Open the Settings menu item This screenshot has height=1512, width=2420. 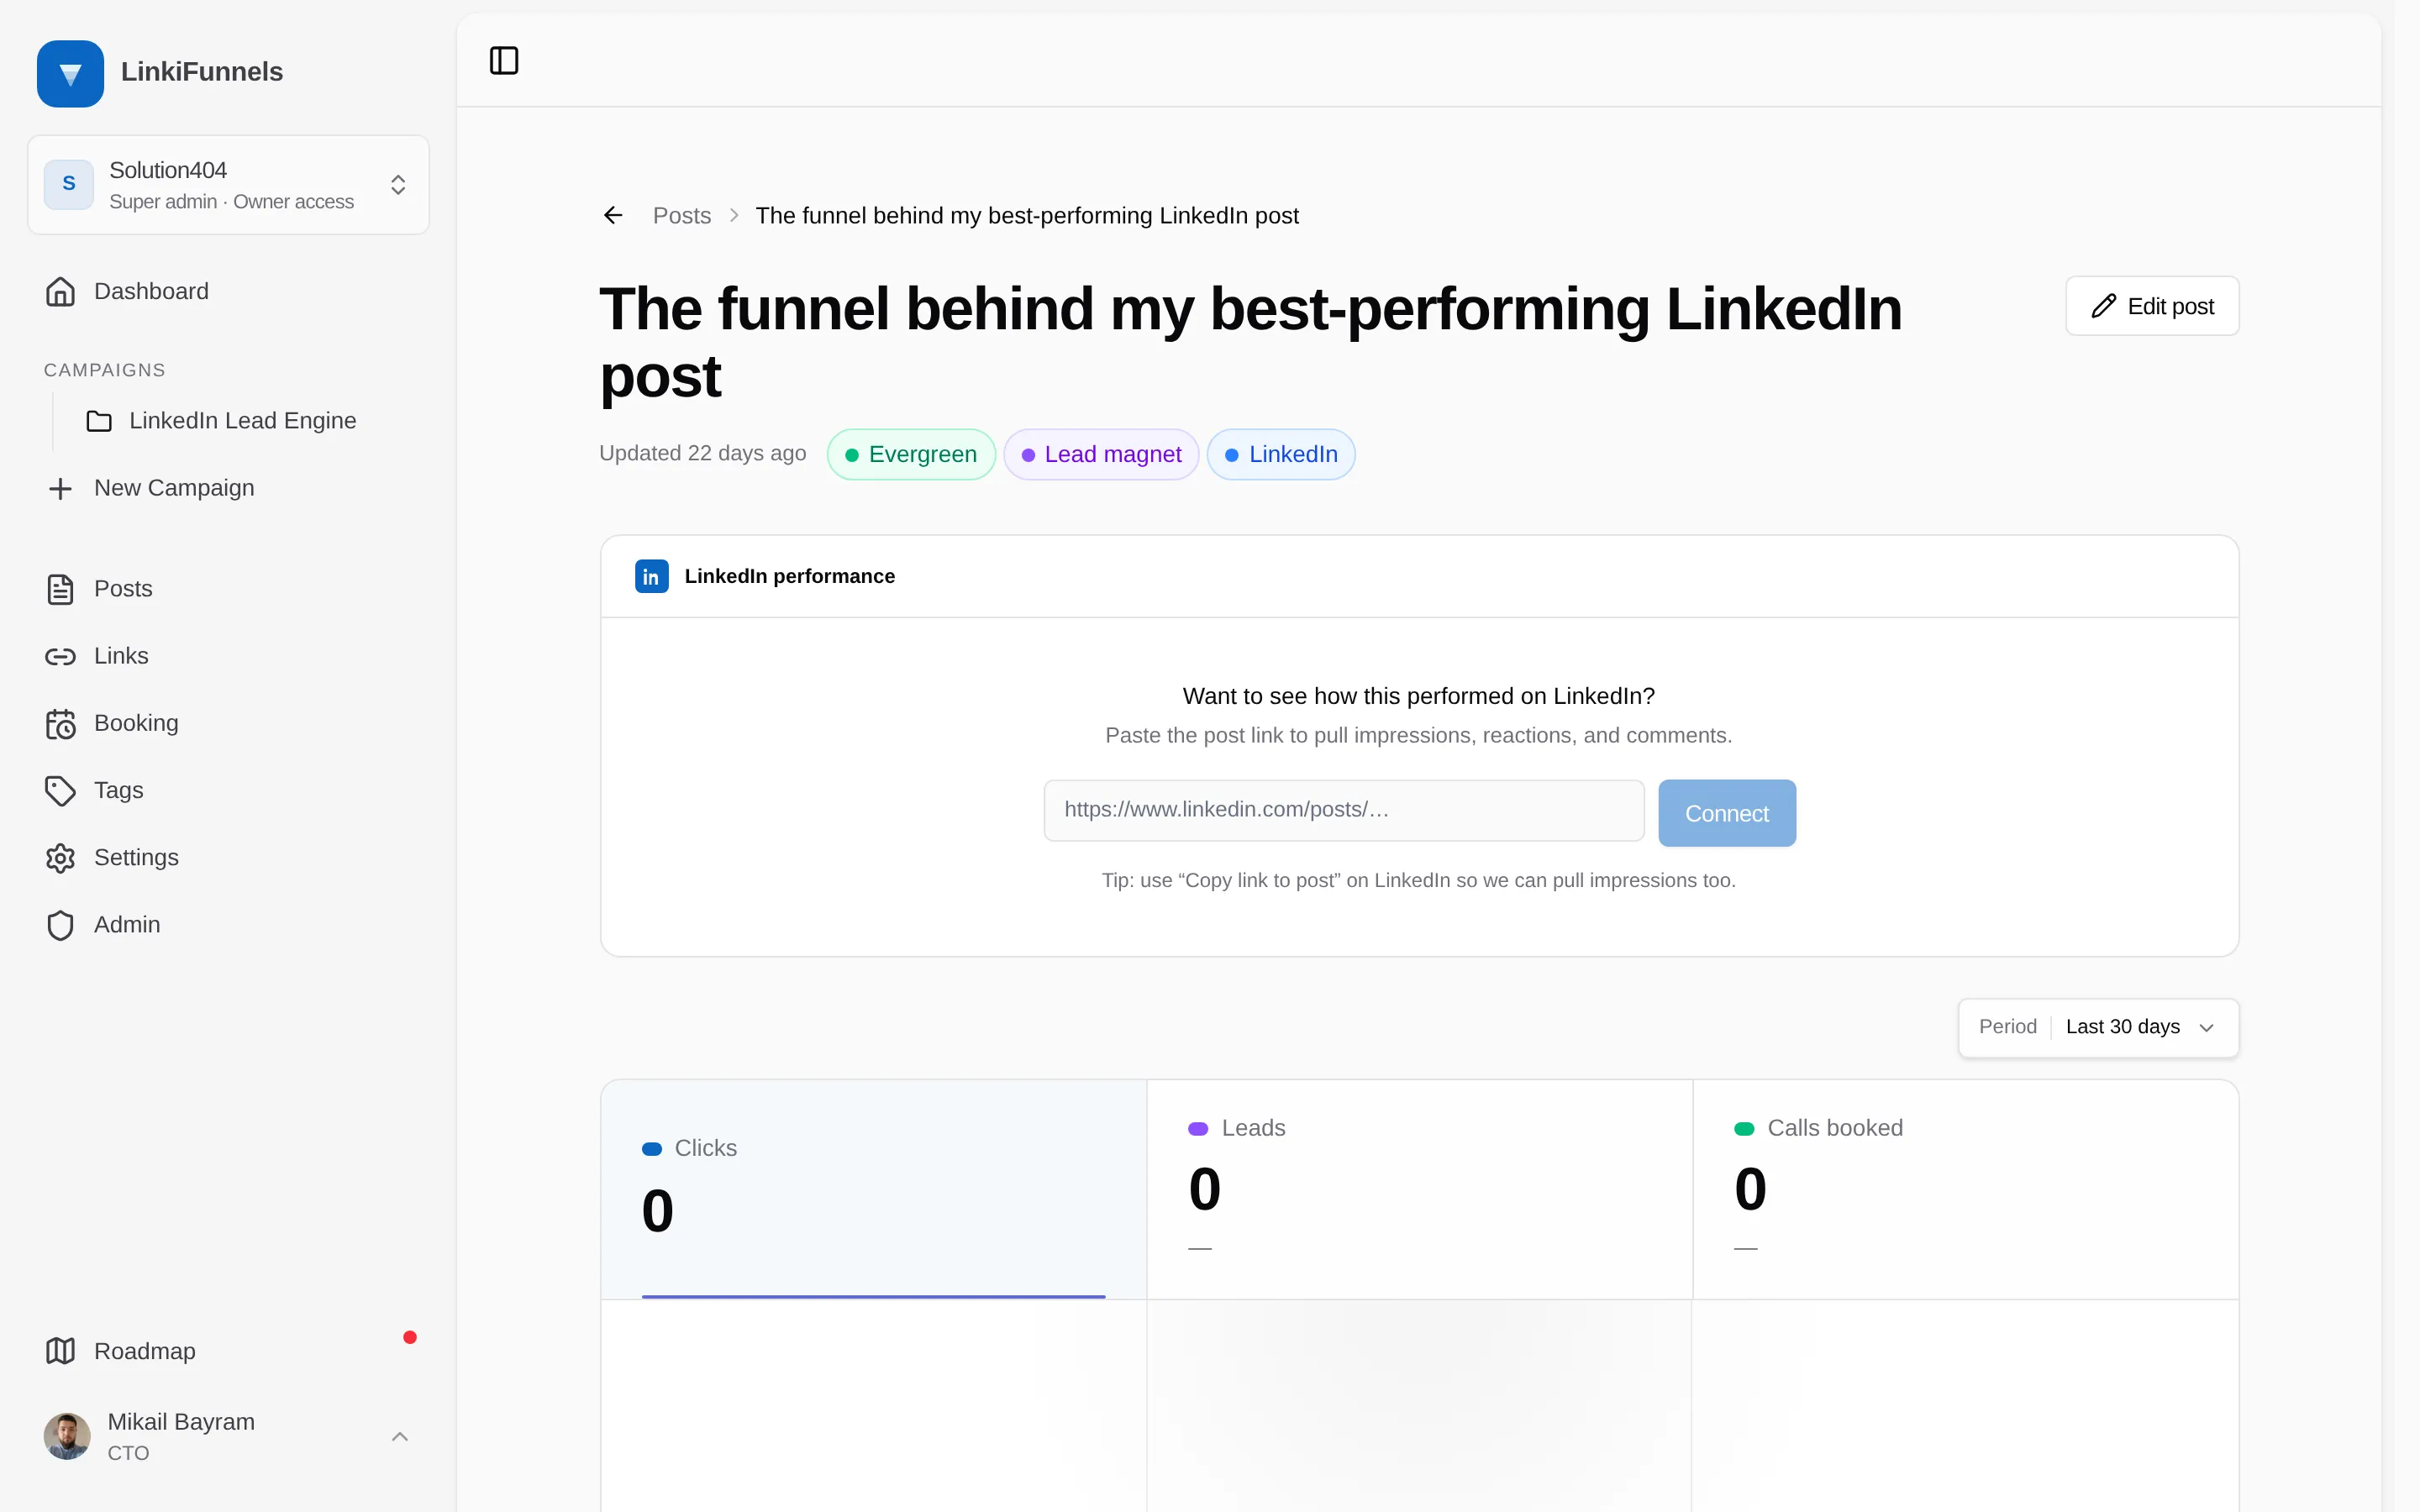tap(228, 858)
